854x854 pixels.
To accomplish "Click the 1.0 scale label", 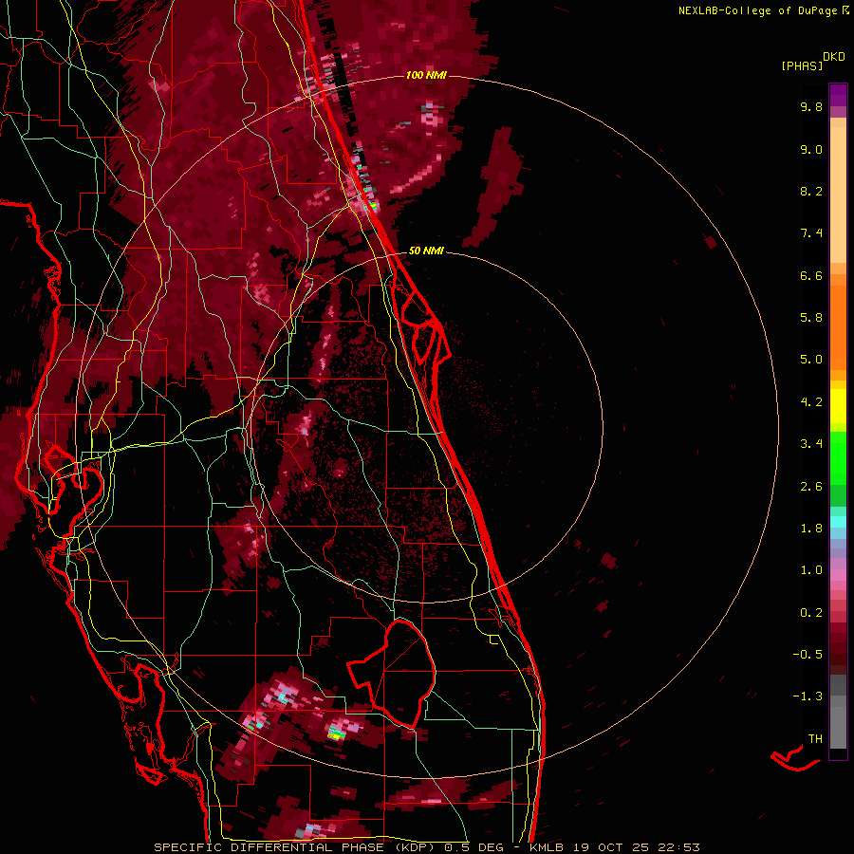I will pyautogui.click(x=811, y=570).
